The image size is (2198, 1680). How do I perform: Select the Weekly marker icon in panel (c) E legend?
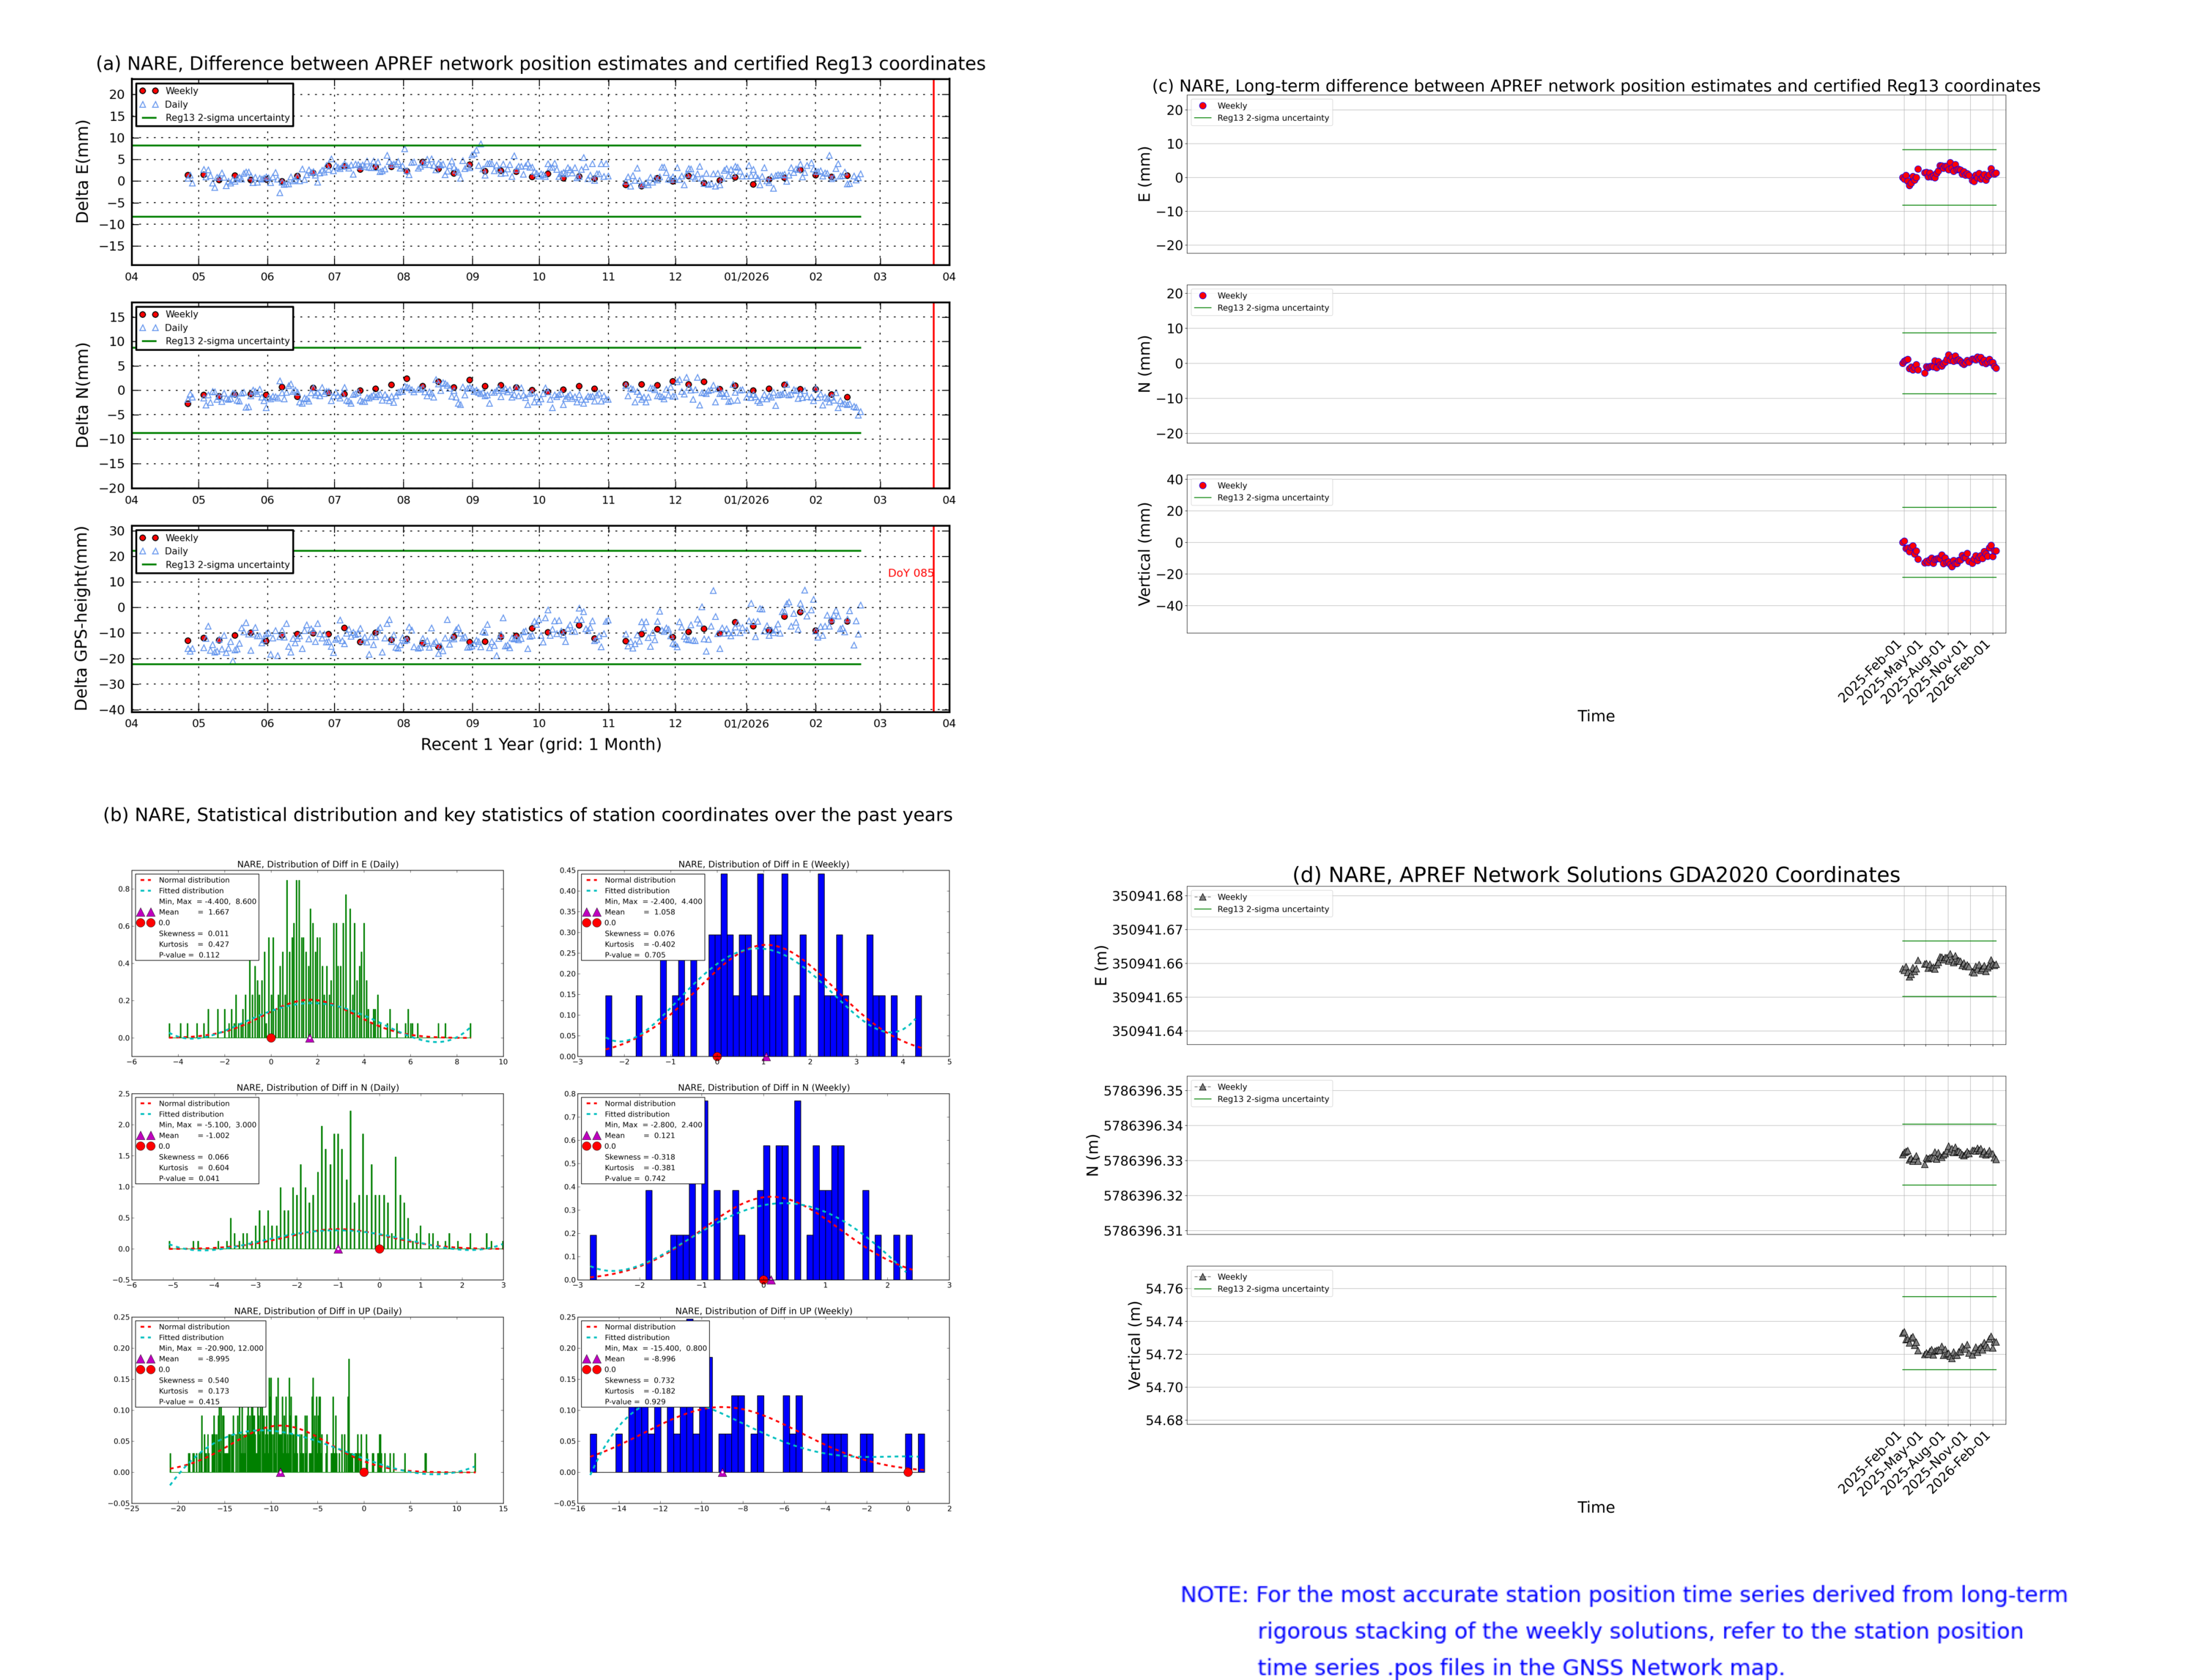pos(1203,106)
